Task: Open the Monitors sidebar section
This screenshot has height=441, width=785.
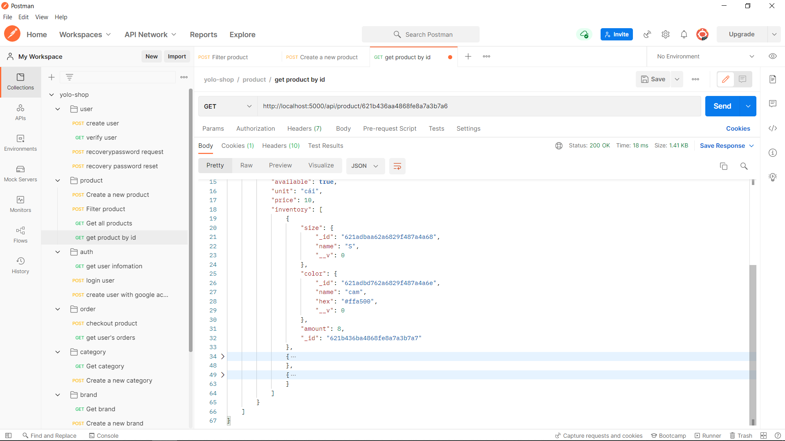Action: pos(20,204)
